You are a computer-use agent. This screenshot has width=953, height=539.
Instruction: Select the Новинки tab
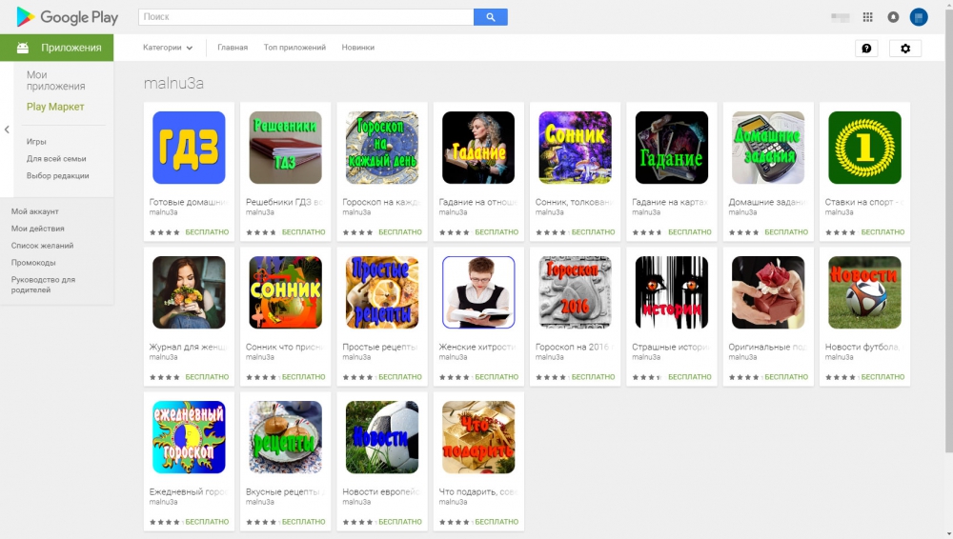pyautogui.click(x=358, y=48)
